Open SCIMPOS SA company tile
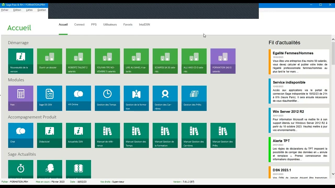 click(165, 61)
